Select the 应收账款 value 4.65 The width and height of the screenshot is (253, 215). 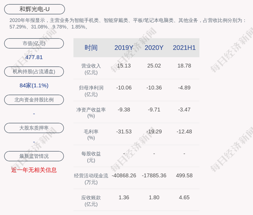(184, 197)
